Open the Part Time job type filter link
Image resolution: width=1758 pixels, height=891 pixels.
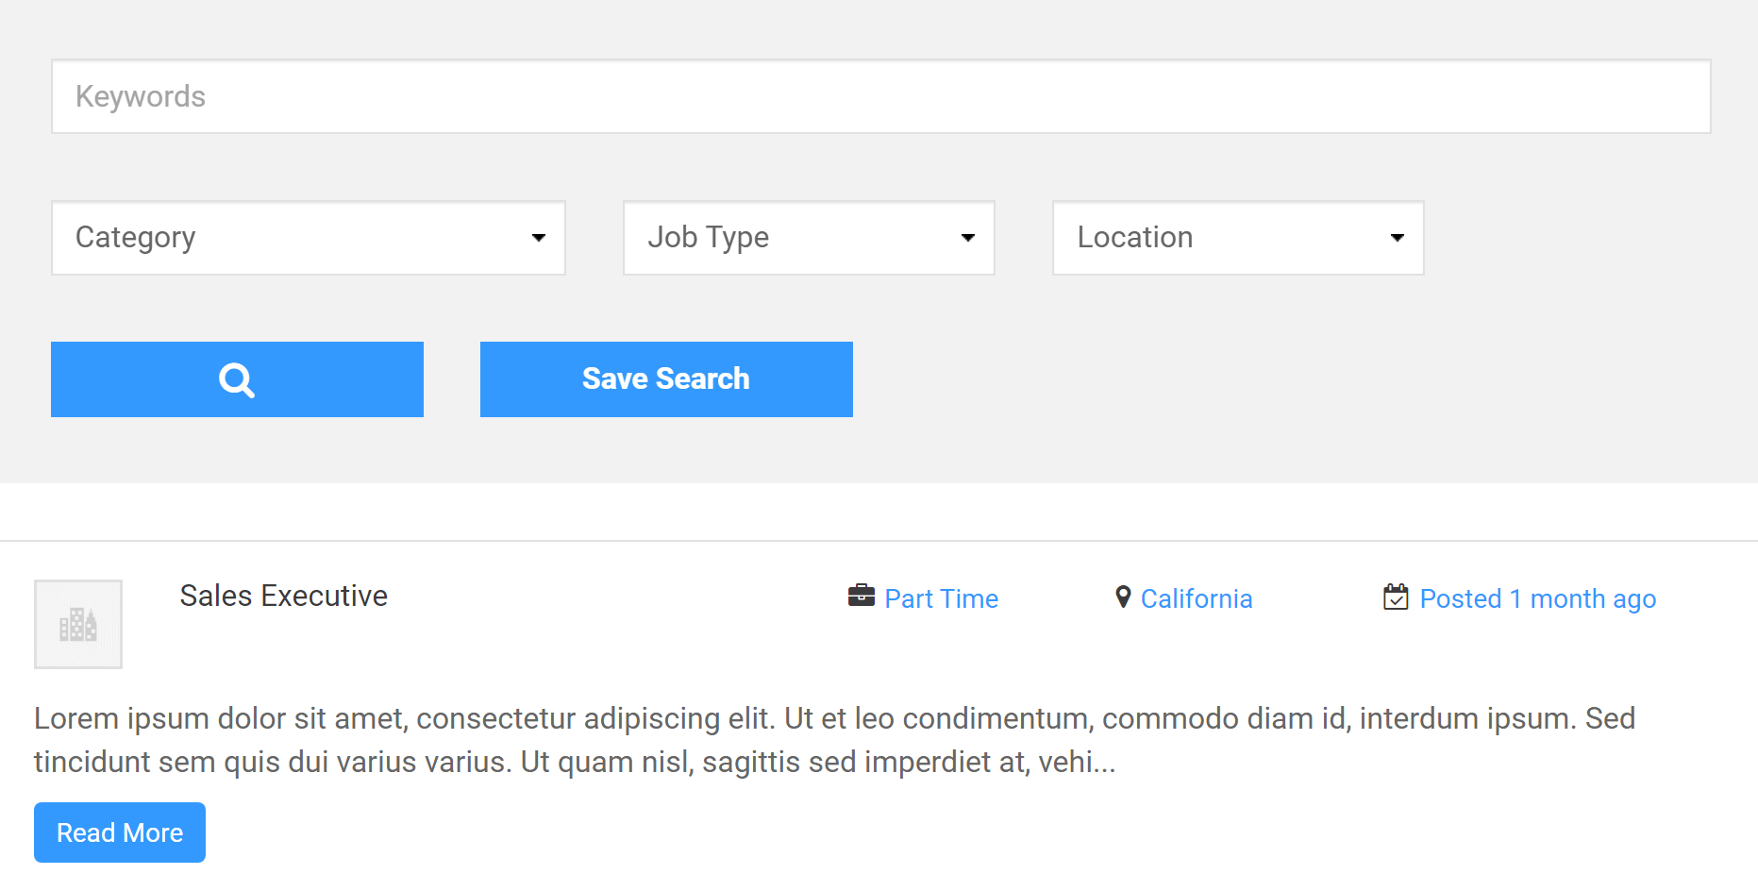(x=941, y=597)
